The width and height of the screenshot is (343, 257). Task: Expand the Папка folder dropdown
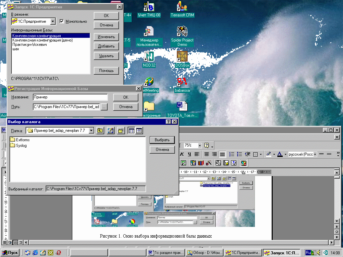[91, 131]
